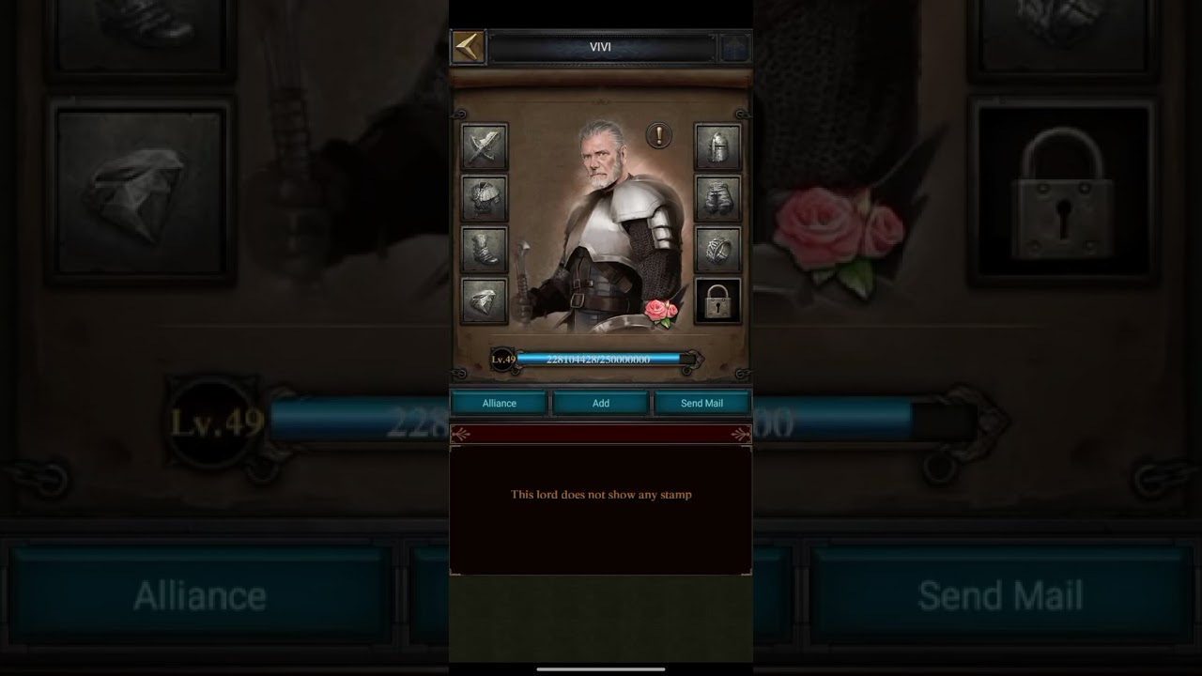Open the ring equipment slot
This screenshot has height=676, width=1202.
click(717, 250)
